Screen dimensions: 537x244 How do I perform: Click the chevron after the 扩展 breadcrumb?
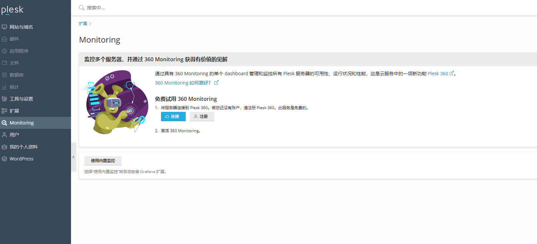[90, 24]
